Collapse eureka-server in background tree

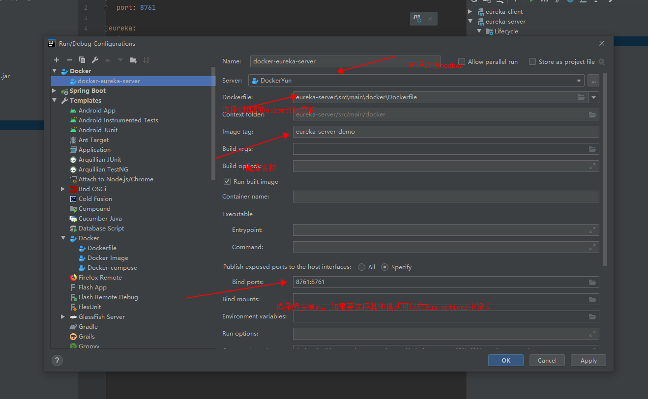[x=470, y=21]
